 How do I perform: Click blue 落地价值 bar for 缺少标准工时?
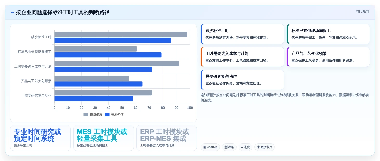tap(113, 40)
